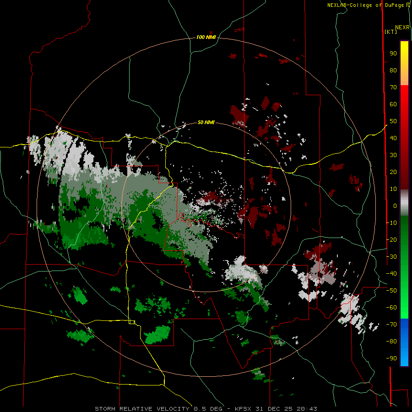Click the -90 label on the velocity scale
The height and width of the screenshot is (412, 412).
(391, 358)
